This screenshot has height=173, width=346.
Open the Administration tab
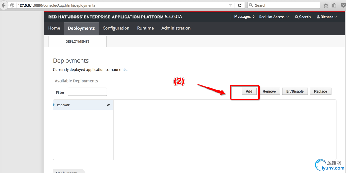coord(176,28)
